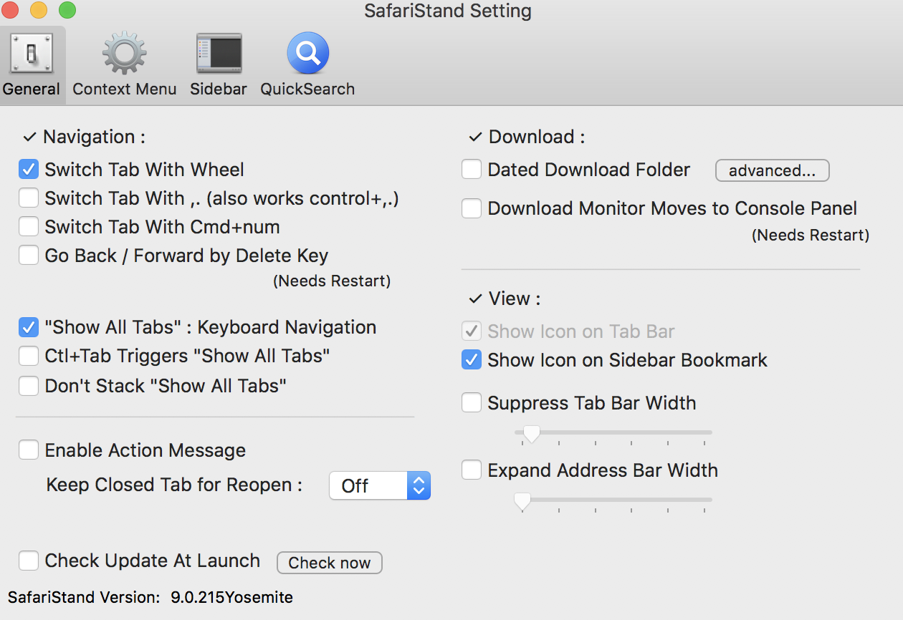Enable Download Monitor Moves to Console Panel
Viewport: 903px width, 620px height.
click(472, 208)
